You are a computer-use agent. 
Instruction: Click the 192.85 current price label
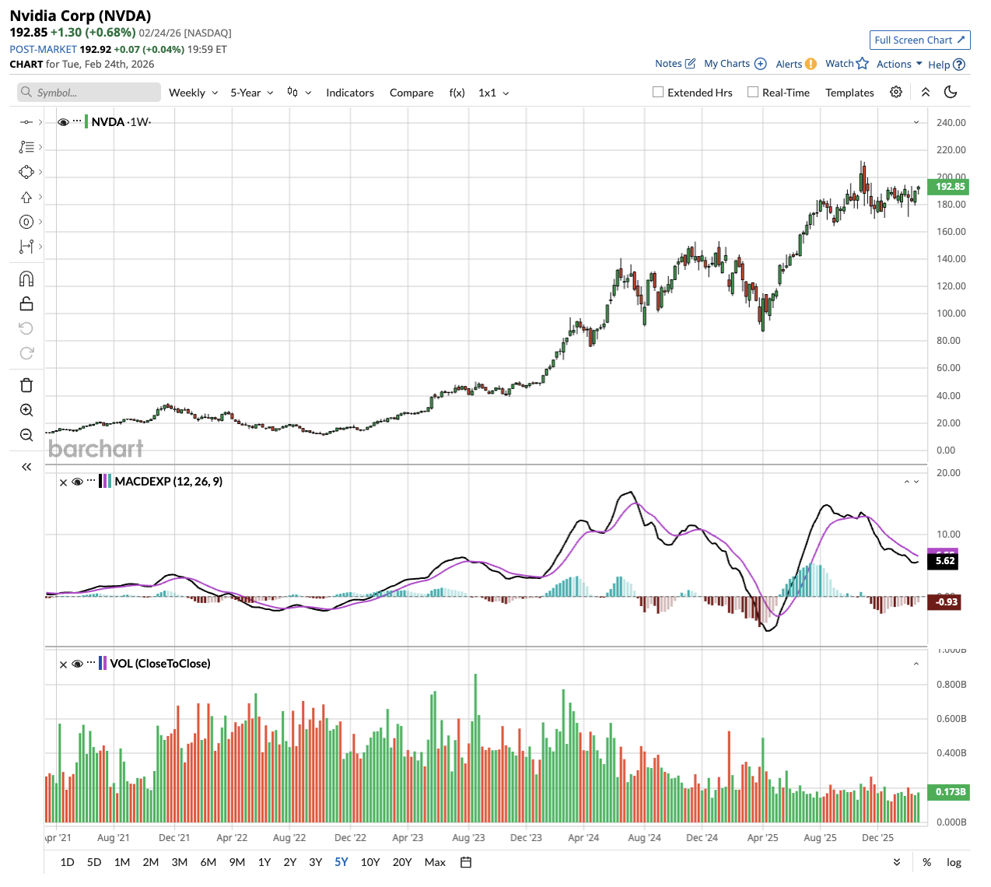[x=948, y=187]
